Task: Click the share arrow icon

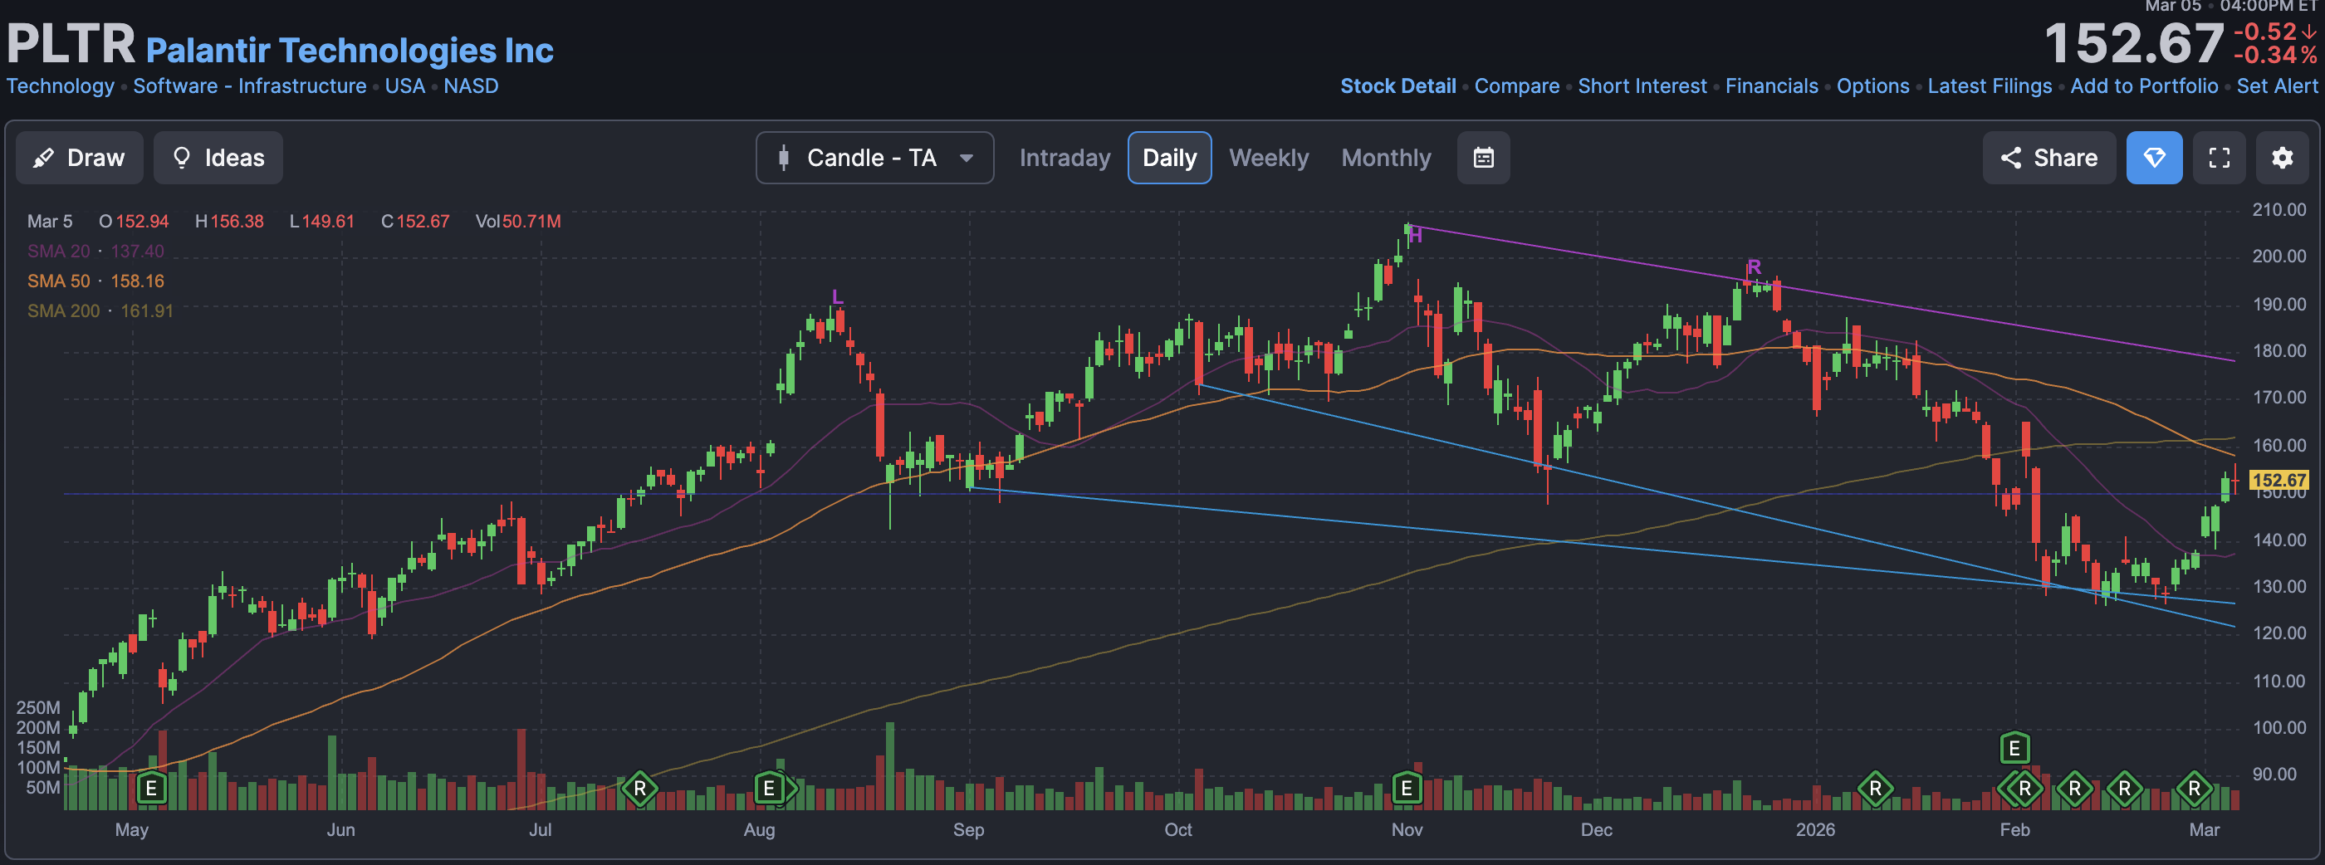Action: [x=2011, y=158]
